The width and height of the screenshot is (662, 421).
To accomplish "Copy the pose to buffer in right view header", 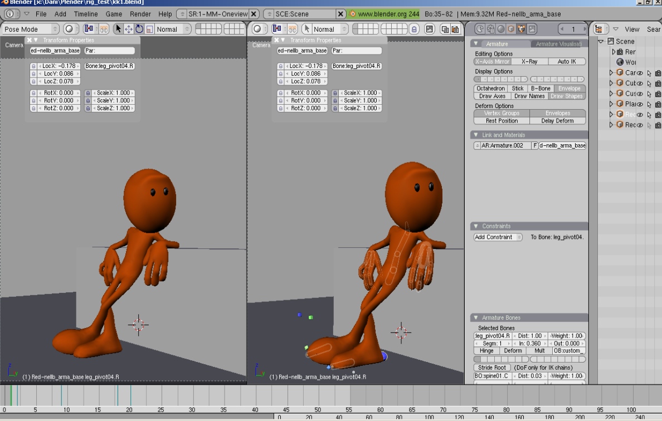I will point(445,29).
